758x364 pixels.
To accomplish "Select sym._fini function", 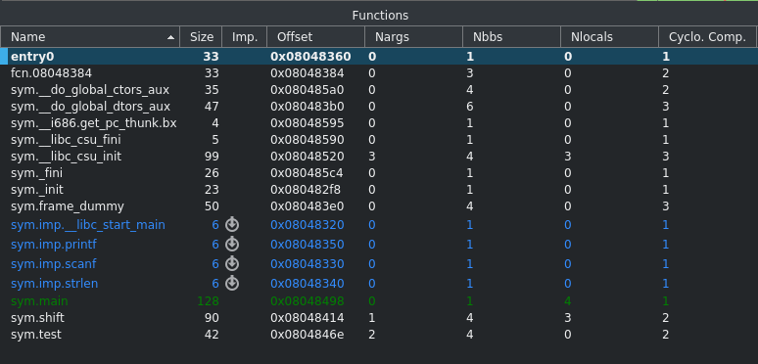I will (x=37, y=173).
